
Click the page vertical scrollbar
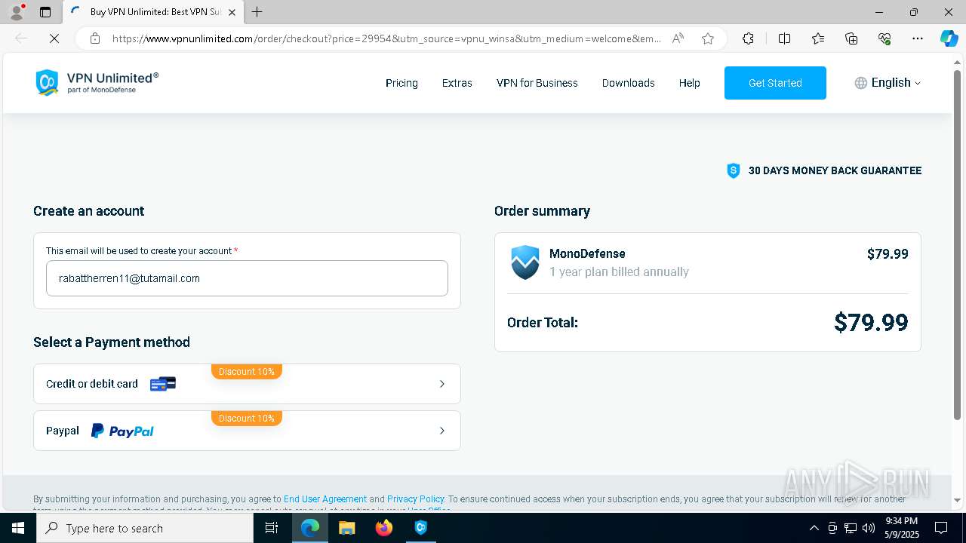point(957,245)
